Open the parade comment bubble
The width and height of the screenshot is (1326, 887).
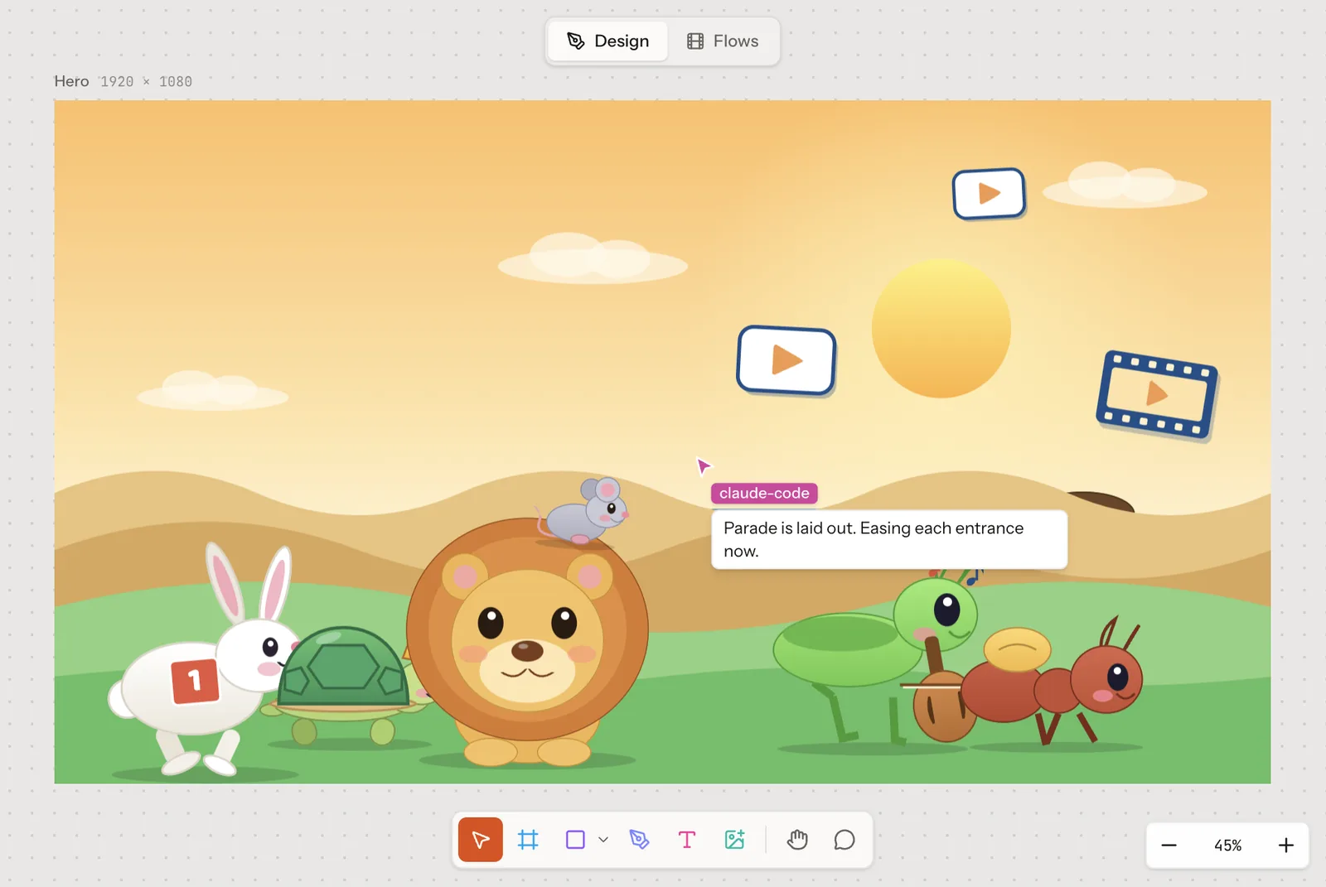pos(889,539)
